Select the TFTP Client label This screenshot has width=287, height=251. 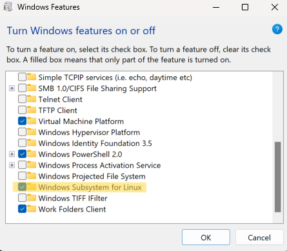[x=58, y=110]
